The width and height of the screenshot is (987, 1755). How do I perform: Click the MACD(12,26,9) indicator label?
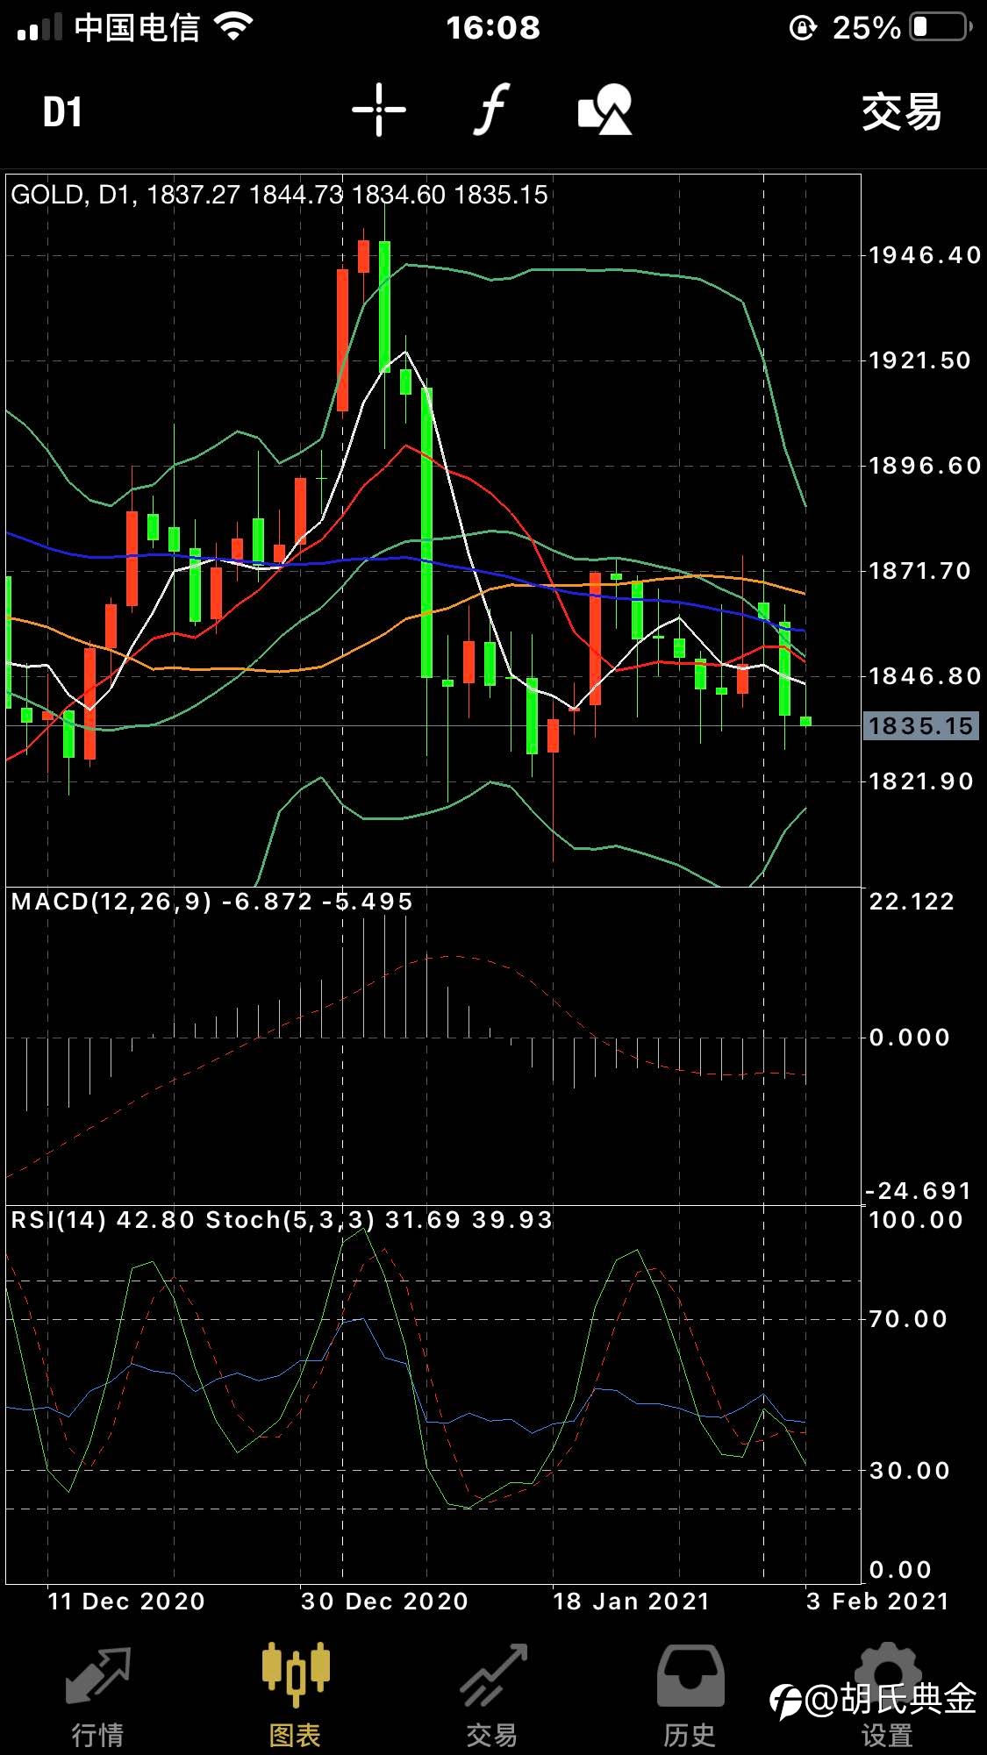211,902
